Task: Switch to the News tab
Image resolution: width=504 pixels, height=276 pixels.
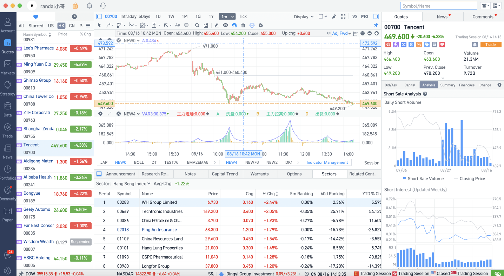Action: [x=442, y=16]
